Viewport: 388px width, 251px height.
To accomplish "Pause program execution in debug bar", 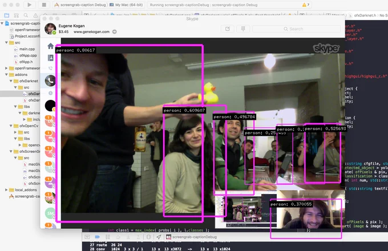I will [107, 237].
